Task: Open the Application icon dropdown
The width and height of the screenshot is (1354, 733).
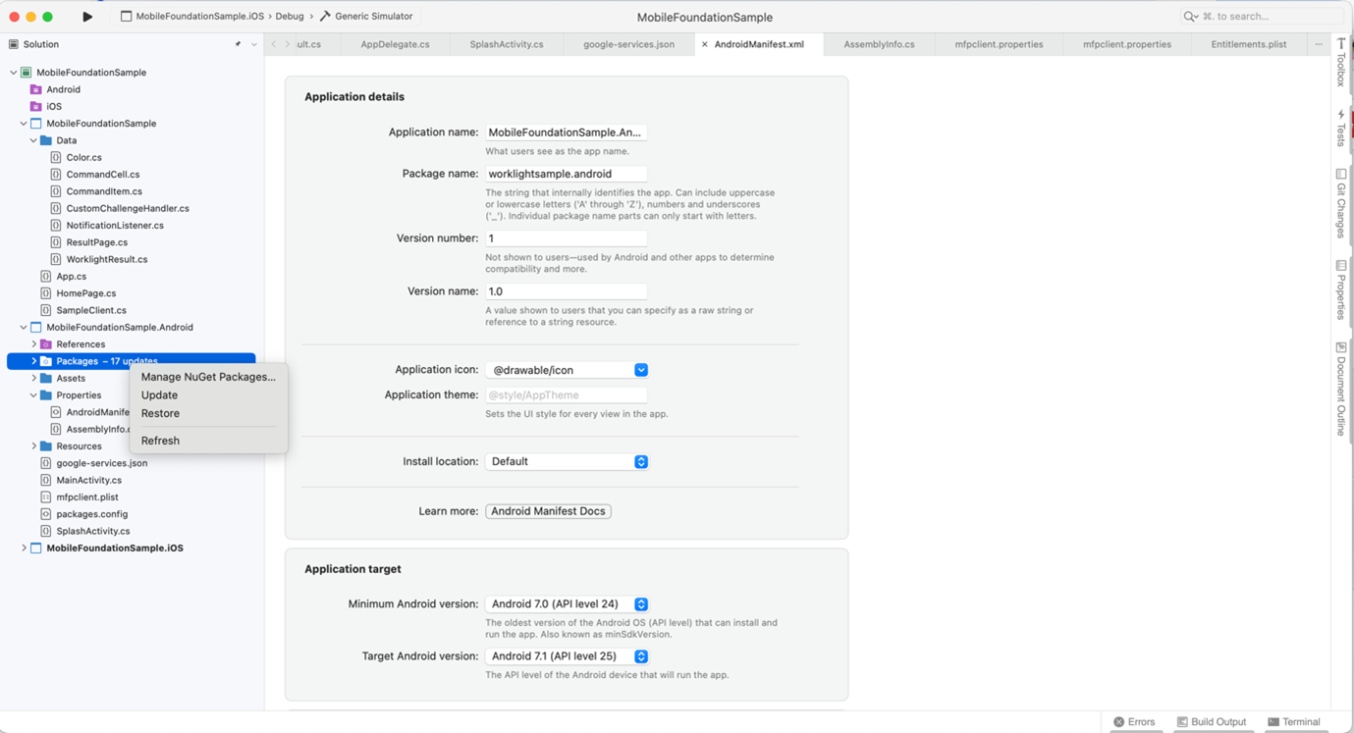Action: point(640,370)
